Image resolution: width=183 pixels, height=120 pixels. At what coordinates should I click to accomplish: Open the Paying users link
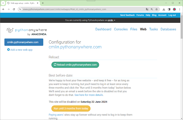56,115
